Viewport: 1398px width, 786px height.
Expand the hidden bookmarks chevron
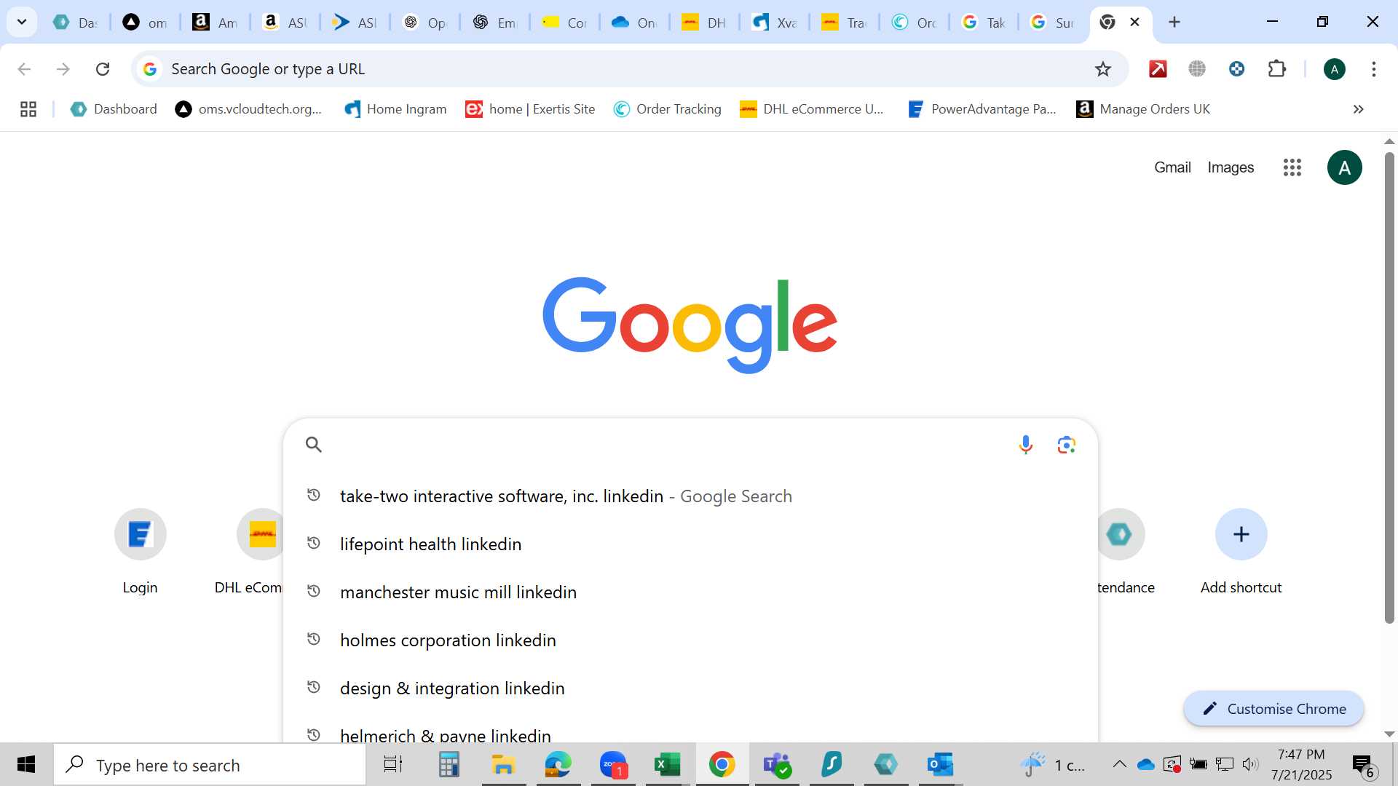[1358, 109]
